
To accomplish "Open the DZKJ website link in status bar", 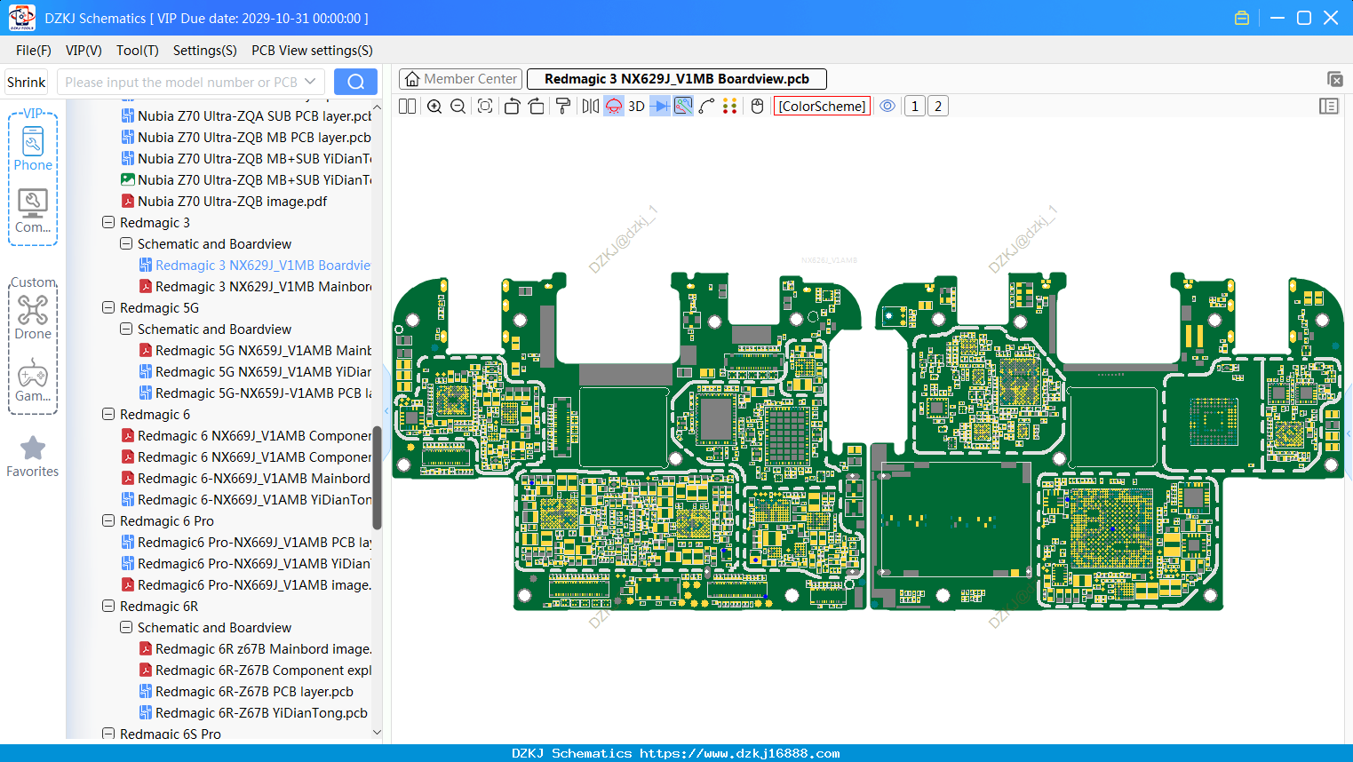I will point(739,753).
